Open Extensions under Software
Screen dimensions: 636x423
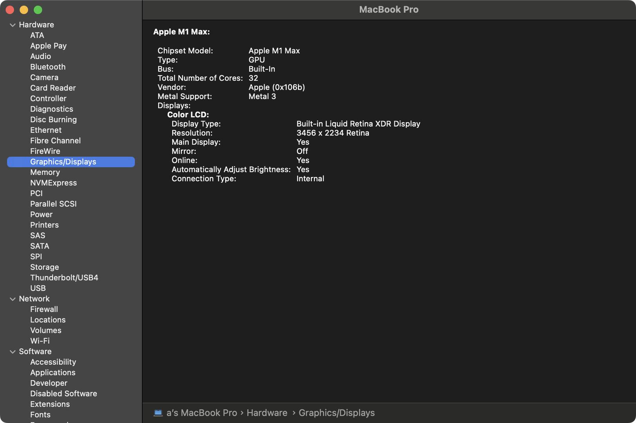click(x=50, y=405)
